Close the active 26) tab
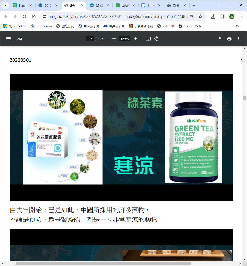The image size is (247, 266). (x=82, y=5)
